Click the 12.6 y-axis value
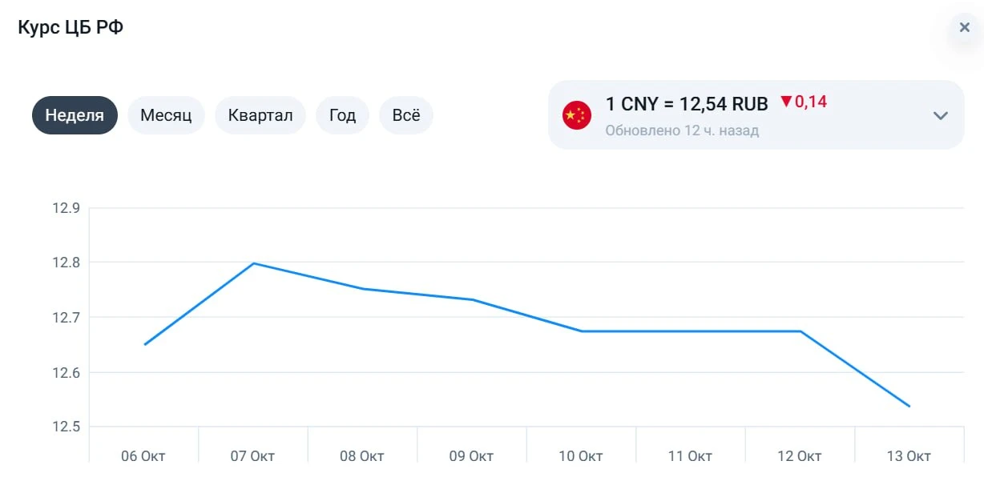Viewport: 984px width, 489px height. click(66, 373)
